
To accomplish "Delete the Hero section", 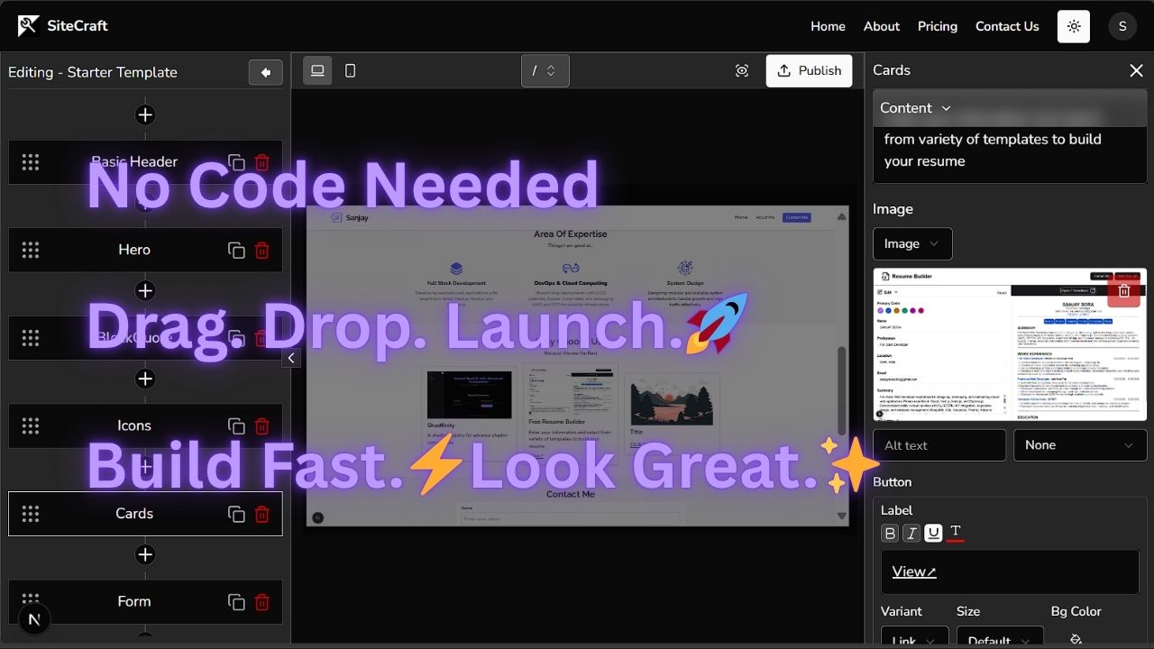I will (x=262, y=251).
